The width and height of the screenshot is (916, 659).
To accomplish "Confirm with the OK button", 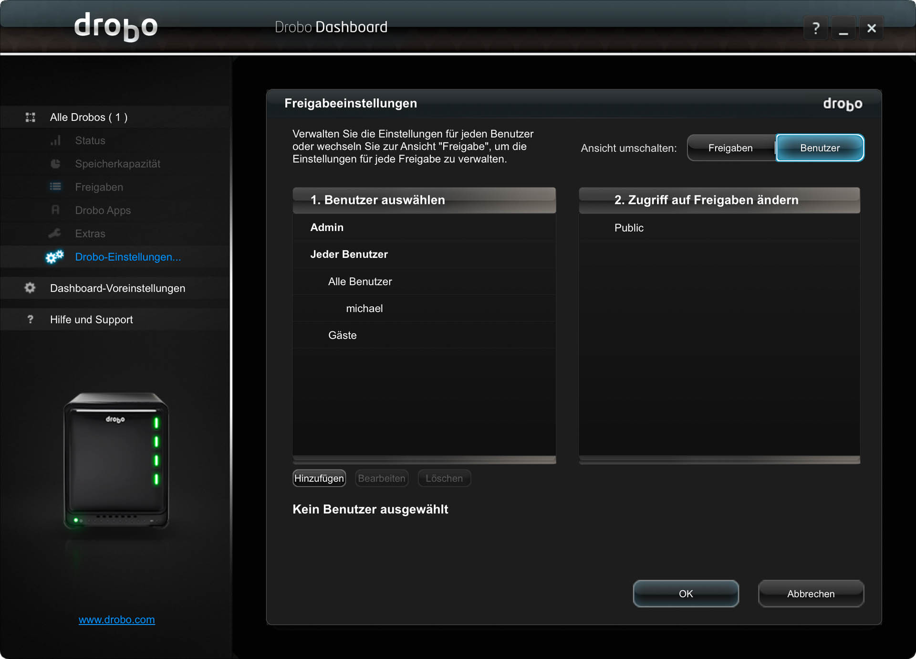I will click(686, 594).
